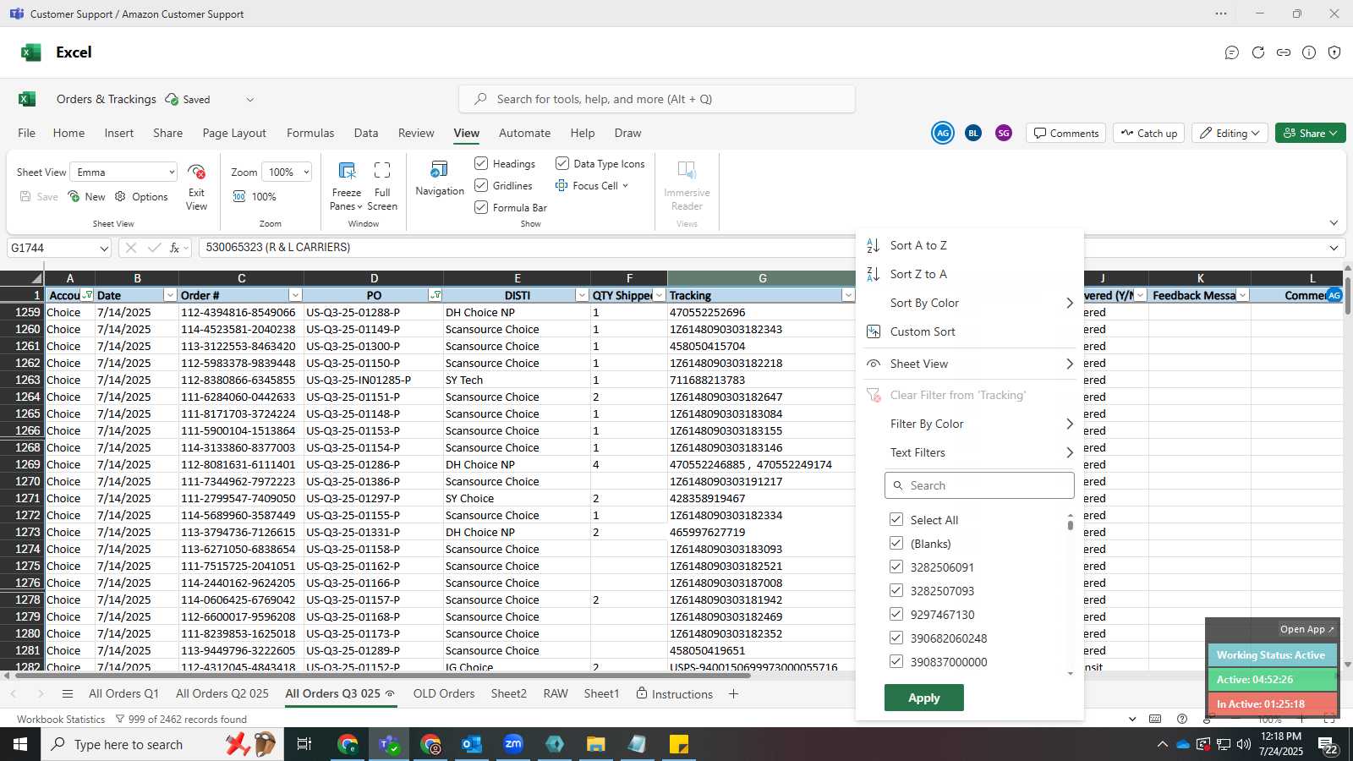
Task: Open Workbook Statistics
Action: [61, 719]
